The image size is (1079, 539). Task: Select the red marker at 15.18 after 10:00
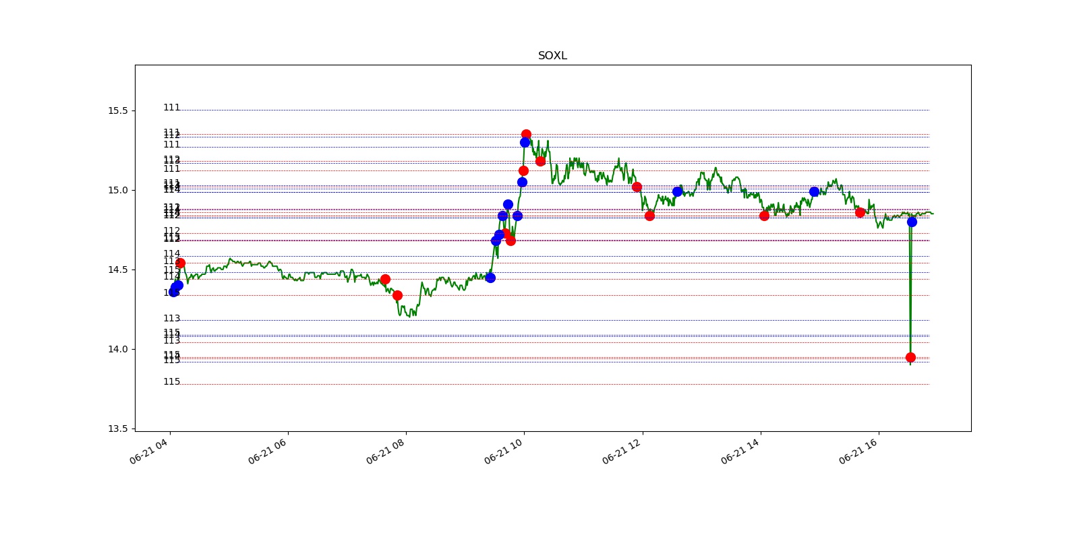(x=540, y=161)
